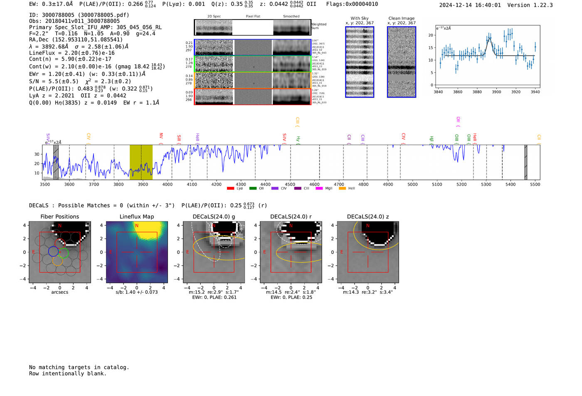Click the magenta MgII legend swatch

click(319, 189)
